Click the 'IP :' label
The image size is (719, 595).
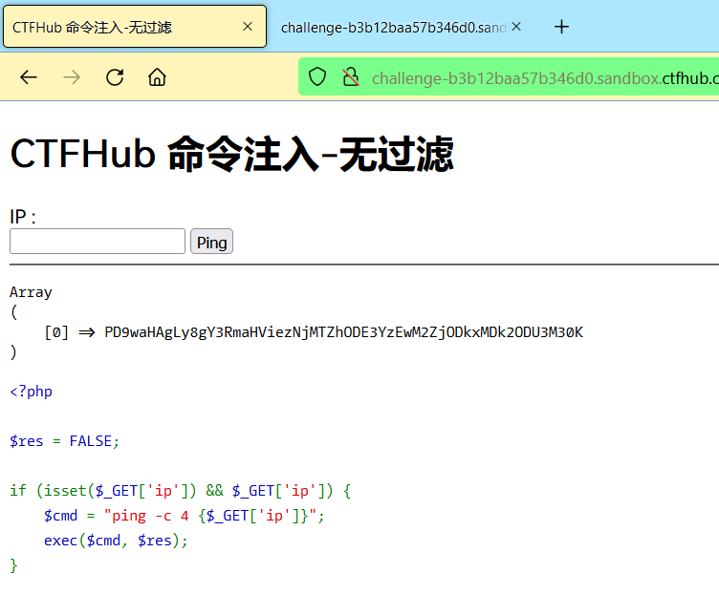(x=23, y=216)
